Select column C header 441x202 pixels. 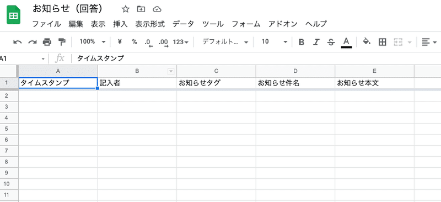pos(216,71)
